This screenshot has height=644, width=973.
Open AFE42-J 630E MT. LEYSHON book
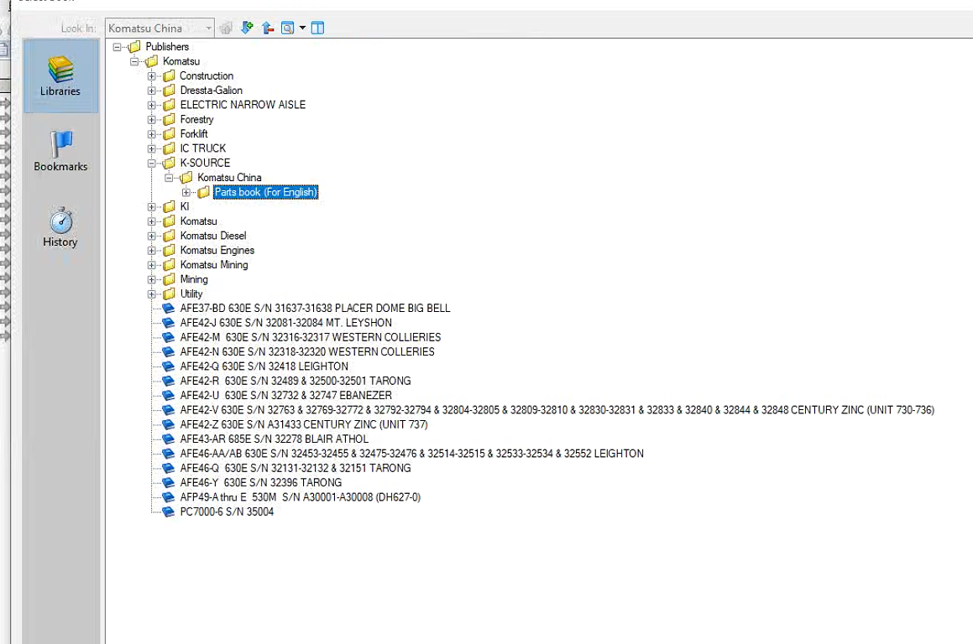[x=286, y=323]
